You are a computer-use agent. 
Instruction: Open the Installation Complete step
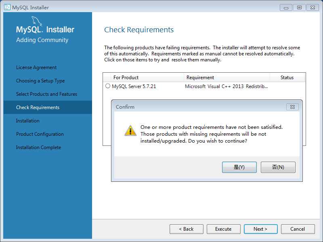(x=38, y=147)
